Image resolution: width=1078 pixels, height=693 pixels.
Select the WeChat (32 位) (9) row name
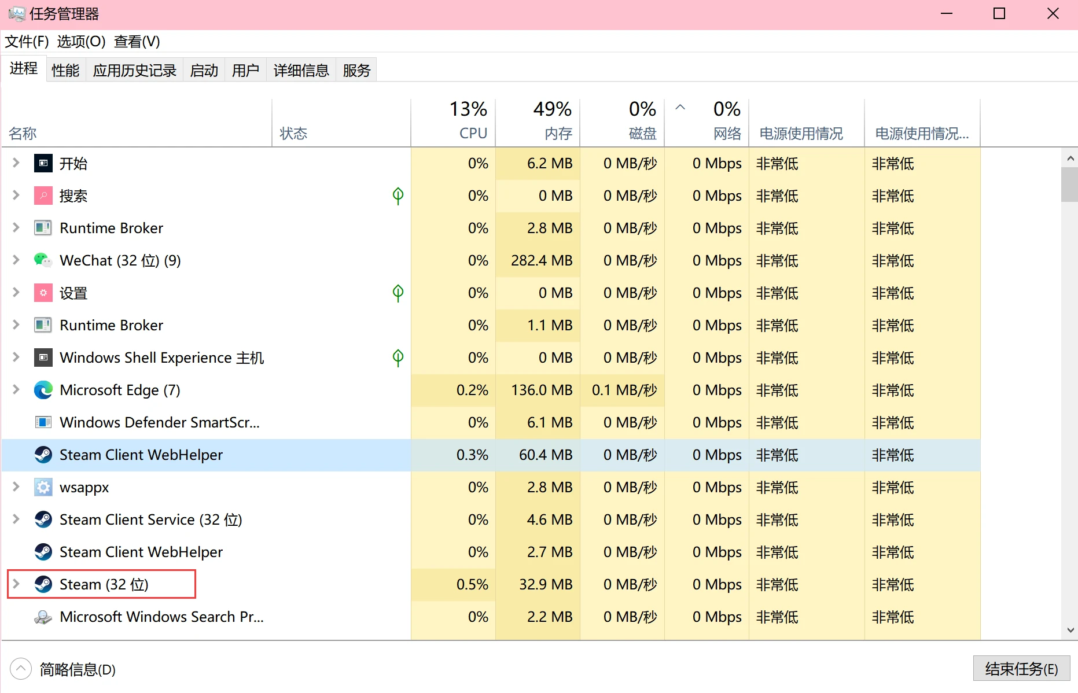tap(120, 261)
